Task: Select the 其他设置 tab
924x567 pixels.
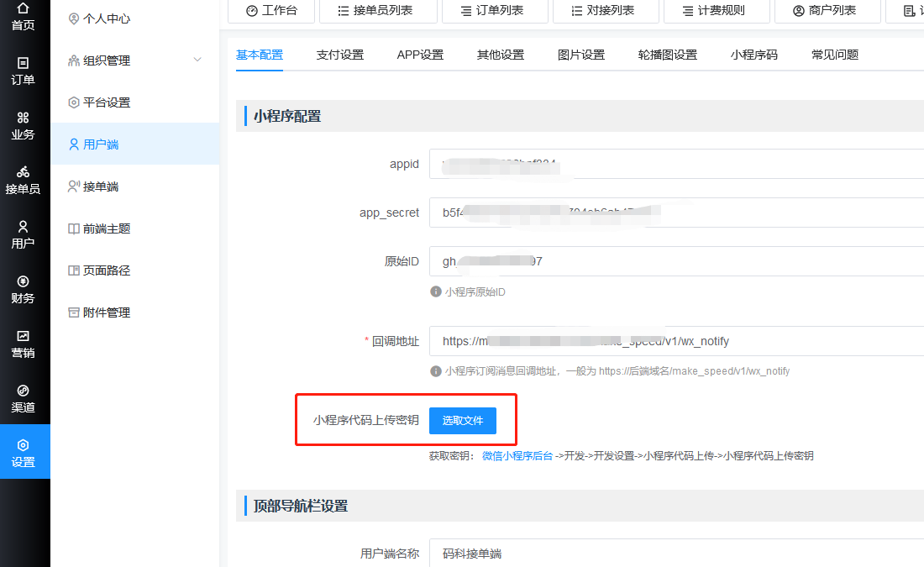Action: [501, 55]
